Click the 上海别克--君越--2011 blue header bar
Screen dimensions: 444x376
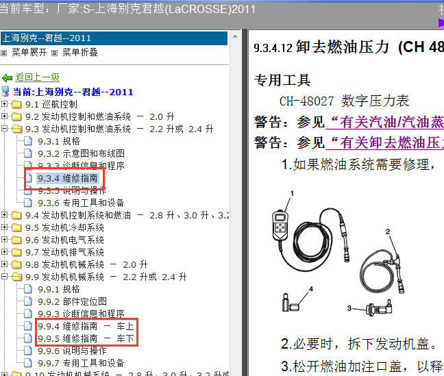(x=114, y=38)
